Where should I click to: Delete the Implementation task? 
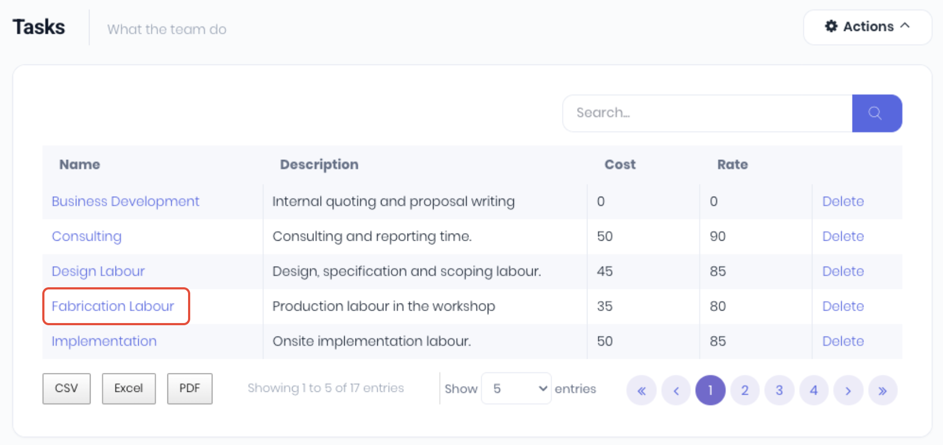[x=843, y=341]
